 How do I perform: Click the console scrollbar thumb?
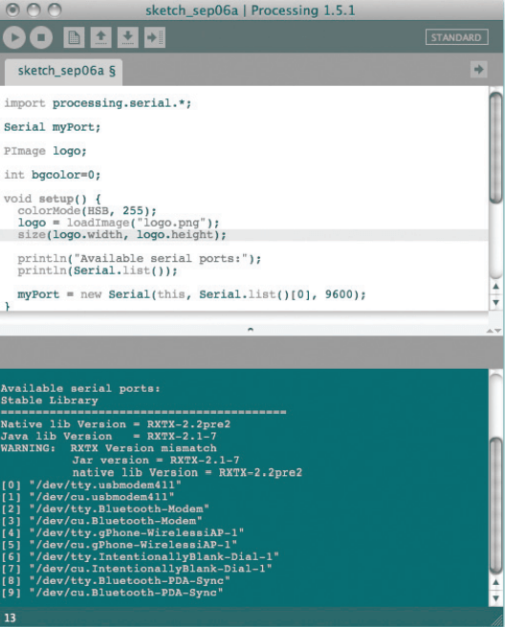[495, 506]
